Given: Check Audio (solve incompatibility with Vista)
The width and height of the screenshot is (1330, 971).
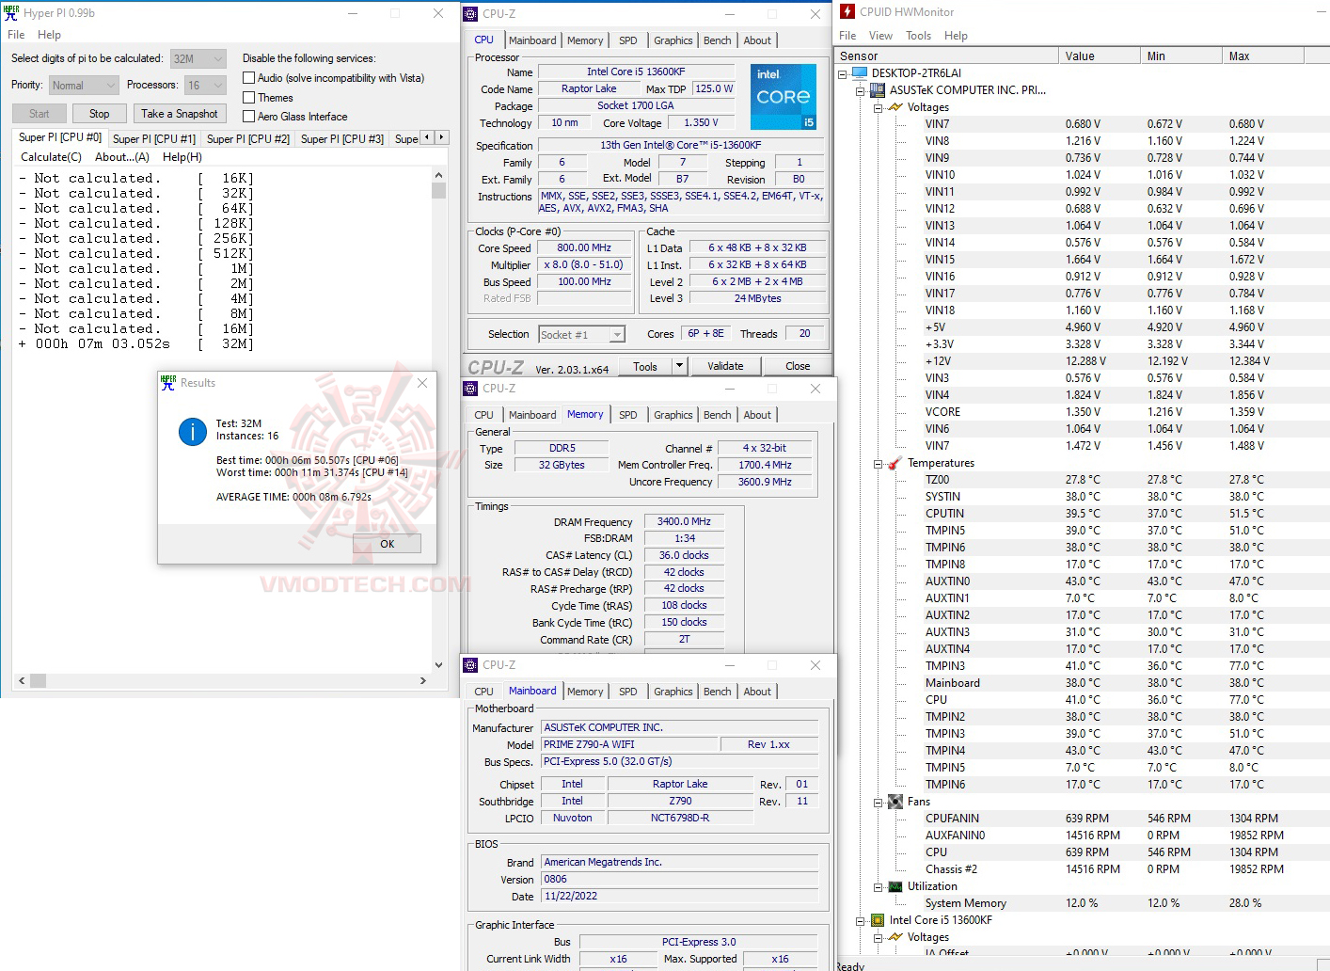Looking at the screenshot, I should click(249, 77).
